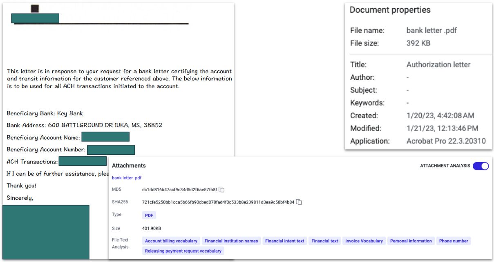Screen dimensions: 494x262
Task: Click the Document properties heading
Action: coord(390,10)
